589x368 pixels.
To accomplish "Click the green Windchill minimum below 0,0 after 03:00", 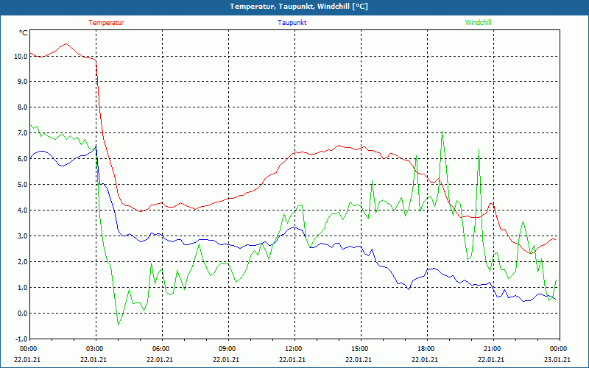I will click(x=118, y=324).
